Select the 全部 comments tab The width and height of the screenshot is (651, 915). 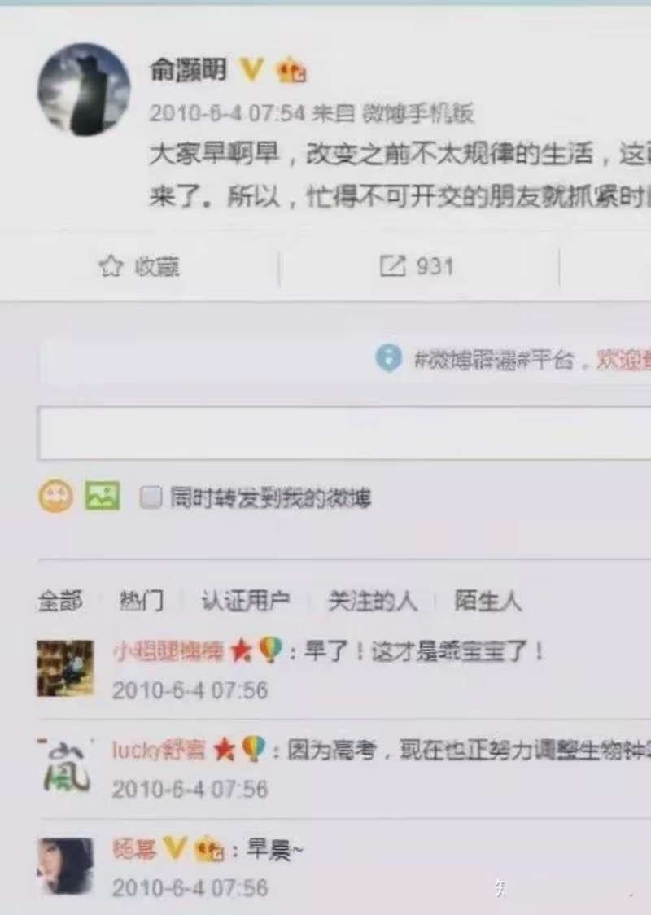(60, 601)
